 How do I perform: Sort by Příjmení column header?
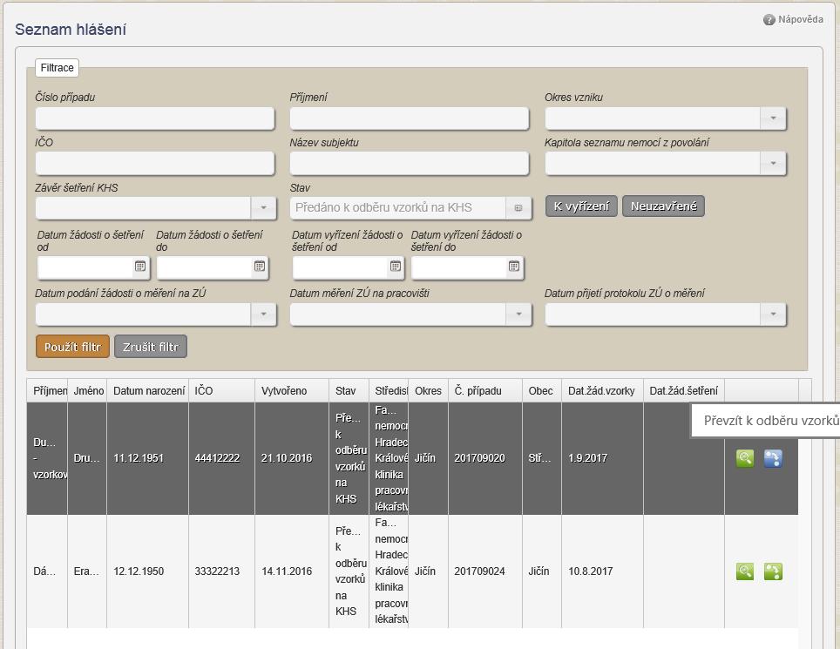point(47,391)
